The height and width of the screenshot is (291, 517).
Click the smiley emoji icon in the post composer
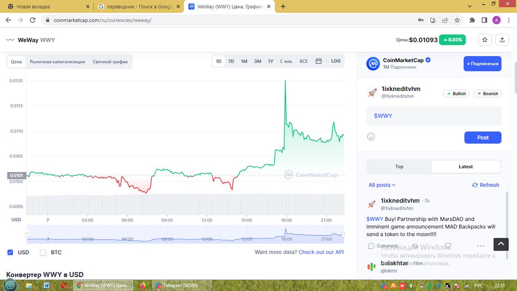click(371, 136)
